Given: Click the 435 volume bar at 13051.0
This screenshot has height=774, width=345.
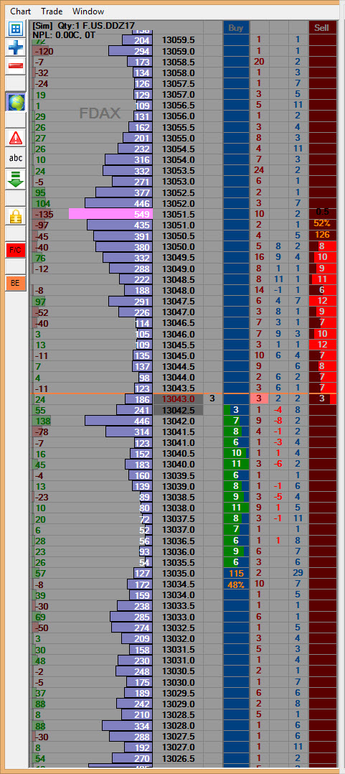Looking at the screenshot, I should (x=120, y=225).
